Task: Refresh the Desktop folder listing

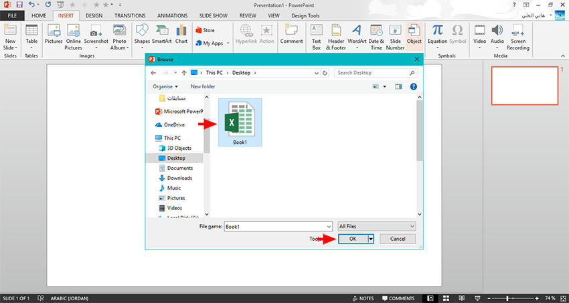Action: coord(325,73)
